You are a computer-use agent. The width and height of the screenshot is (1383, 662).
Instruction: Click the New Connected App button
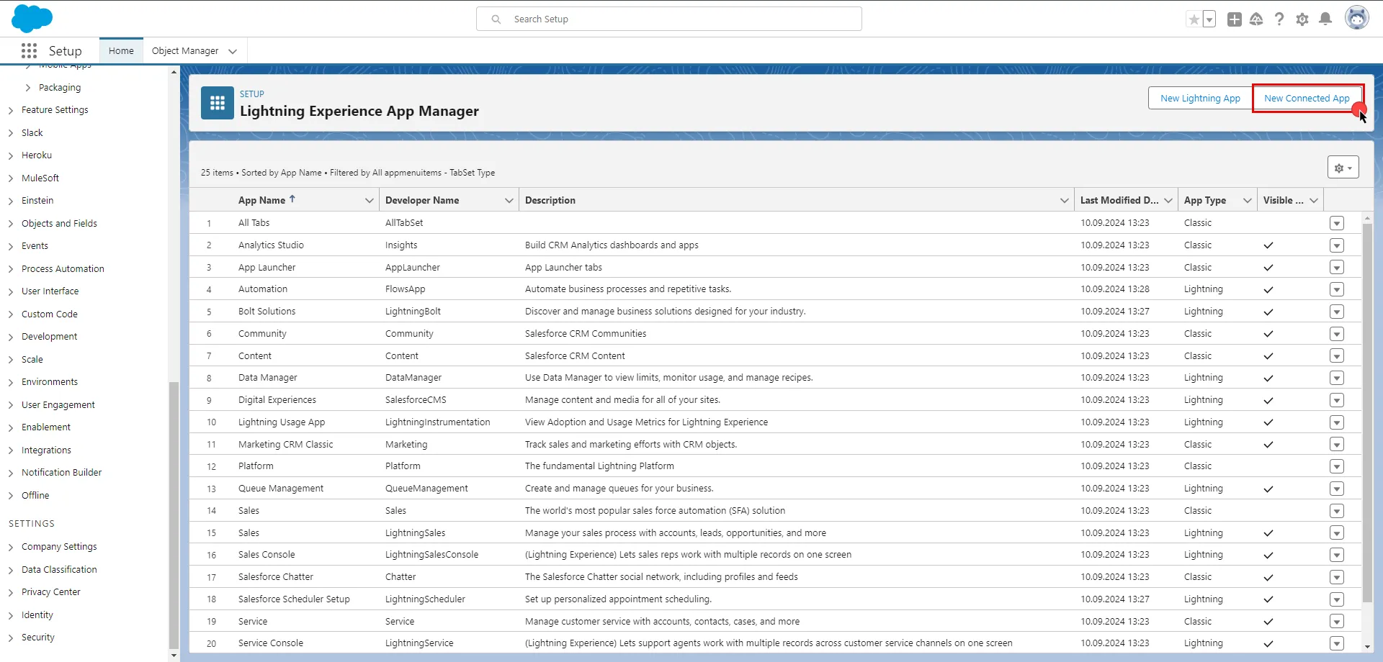(1307, 99)
